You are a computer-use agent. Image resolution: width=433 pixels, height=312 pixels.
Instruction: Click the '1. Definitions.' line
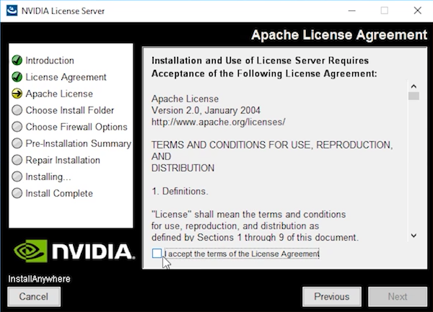[180, 191]
